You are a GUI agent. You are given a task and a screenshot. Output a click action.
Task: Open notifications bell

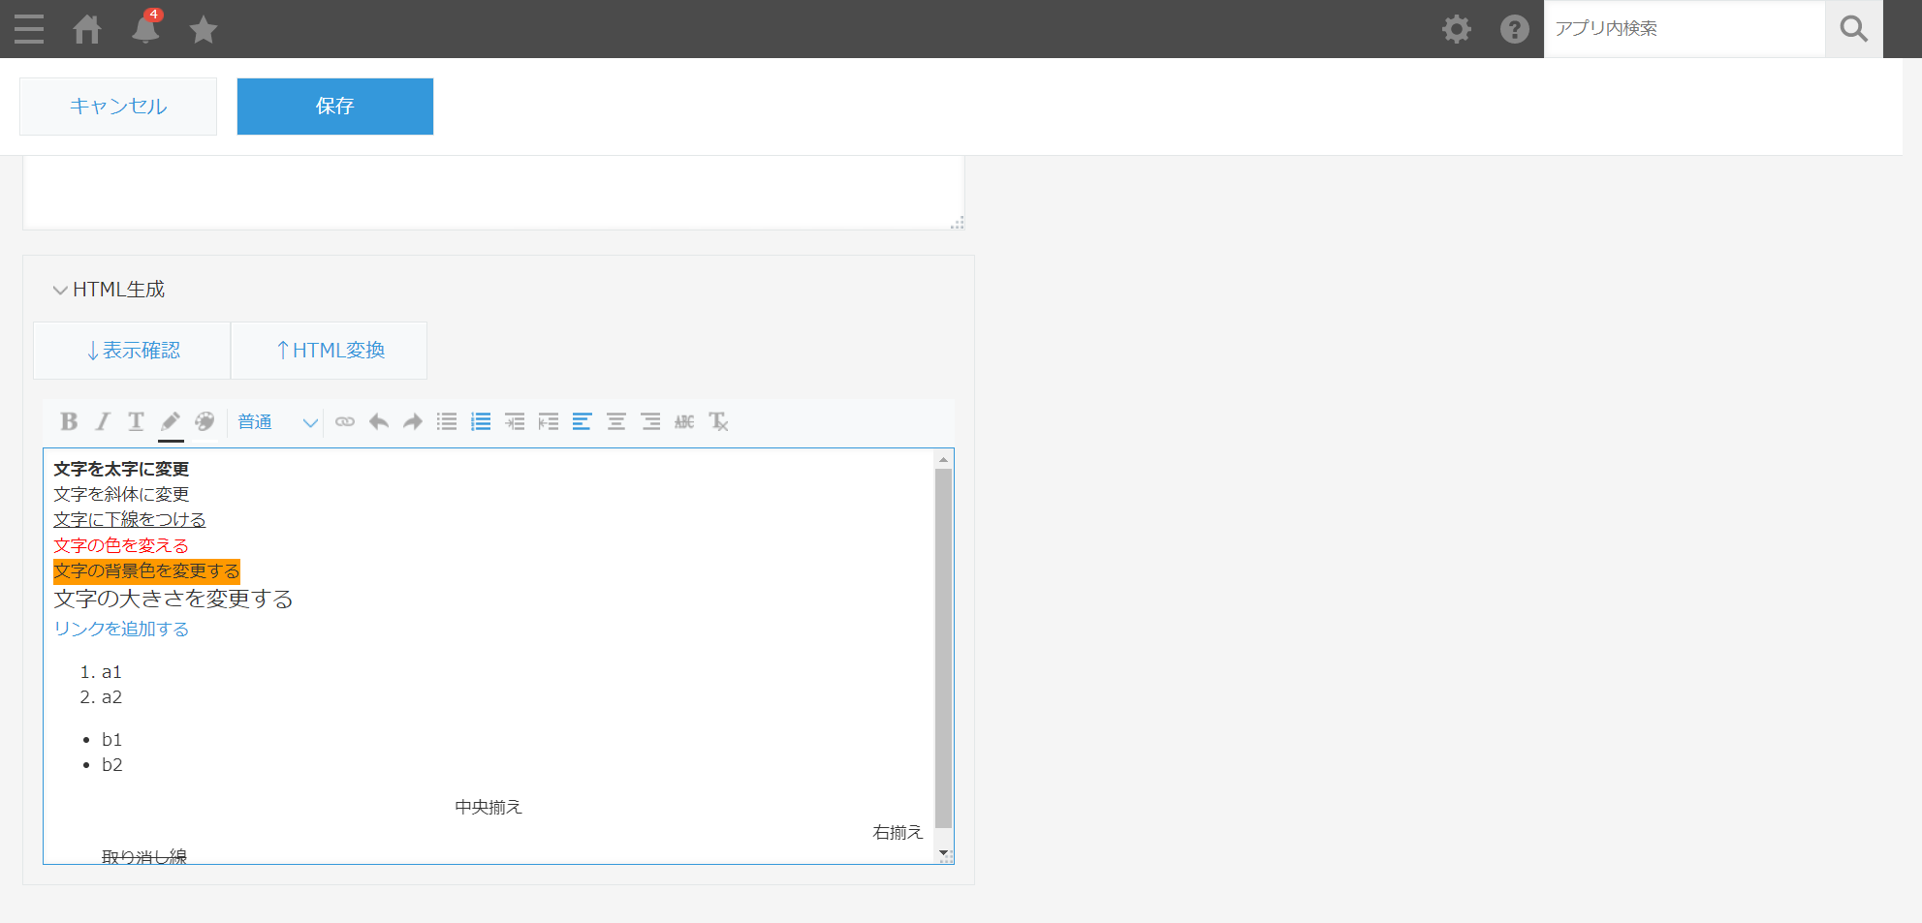tap(145, 29)
